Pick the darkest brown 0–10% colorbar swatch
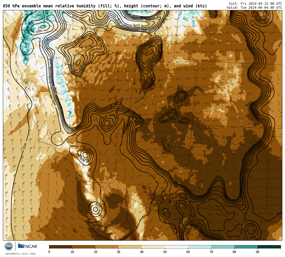285x257 pixels. tap(61, 247)
